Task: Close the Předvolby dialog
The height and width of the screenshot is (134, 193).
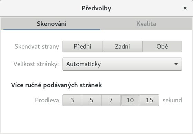Action: click(185, 8)
